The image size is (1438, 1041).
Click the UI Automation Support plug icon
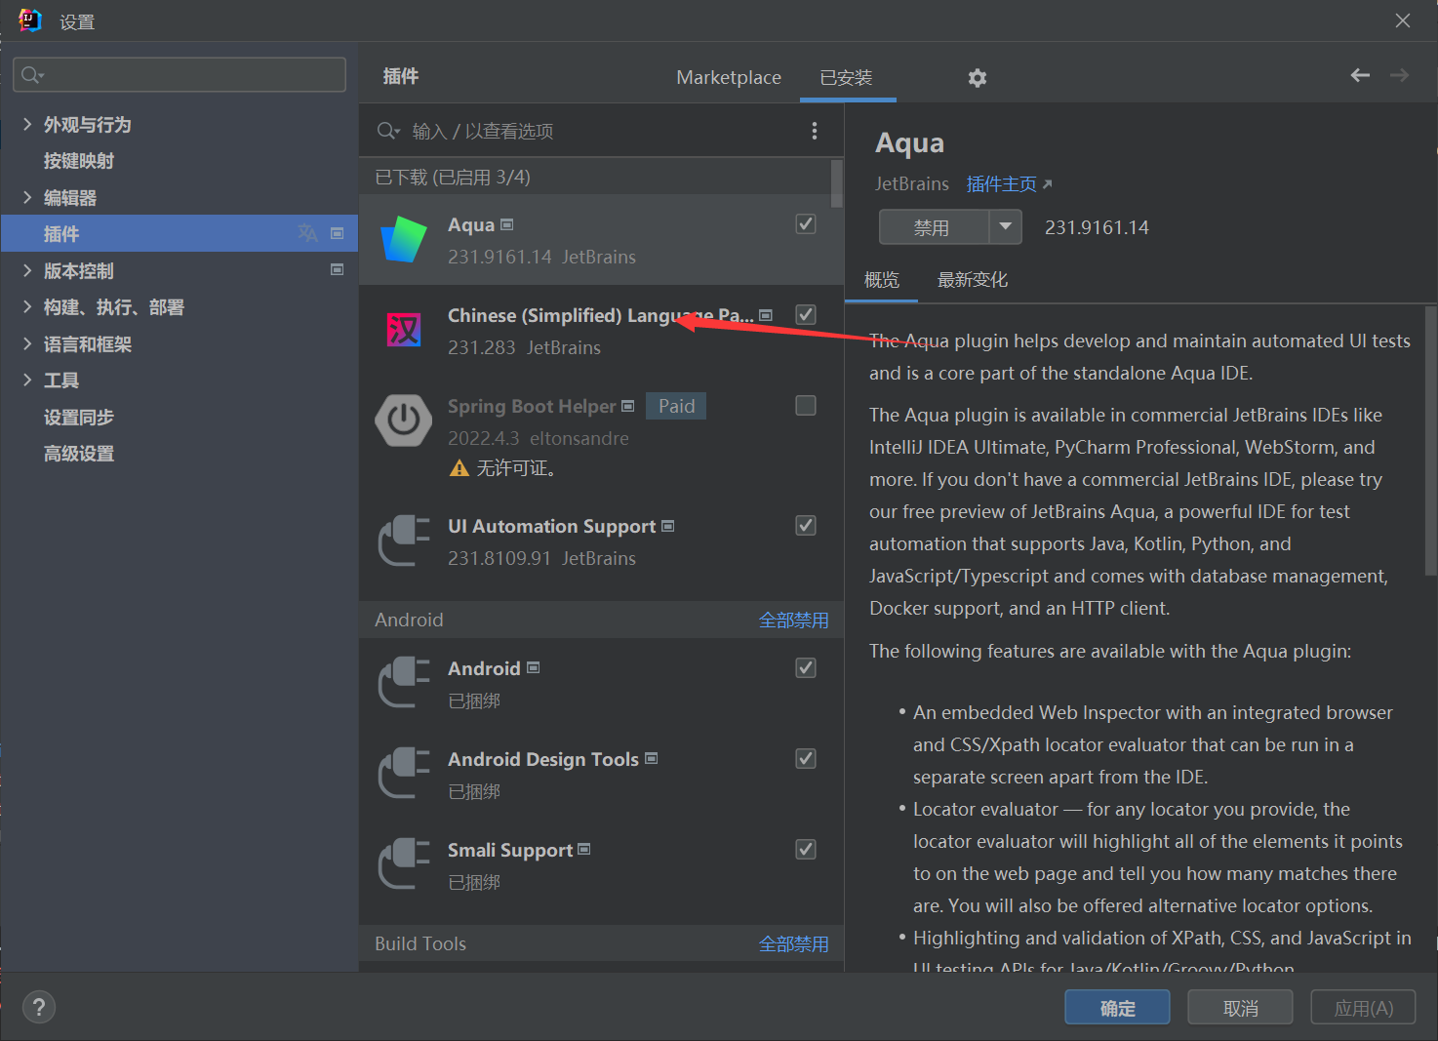coord(404,541)
